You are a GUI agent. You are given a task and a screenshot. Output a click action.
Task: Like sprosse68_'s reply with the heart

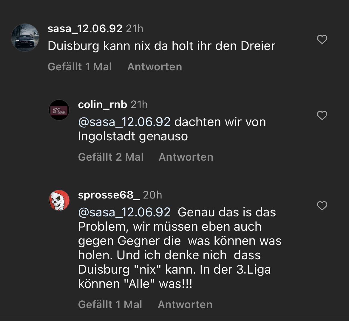(x=322, y=206)
